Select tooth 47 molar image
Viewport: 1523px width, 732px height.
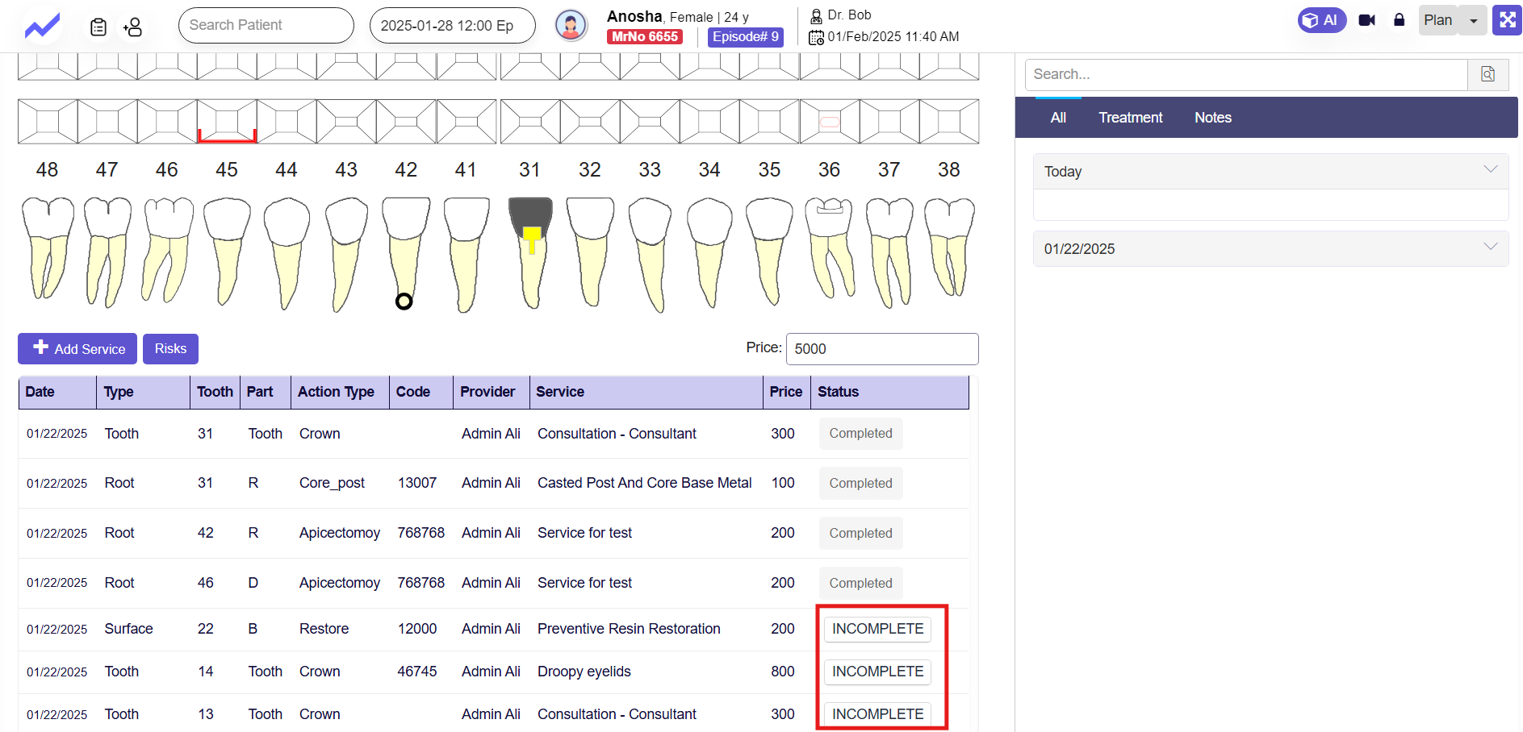coord(107,252)
